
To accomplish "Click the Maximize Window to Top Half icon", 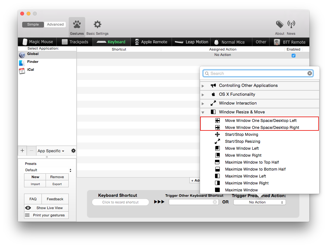I will (217, 162).
